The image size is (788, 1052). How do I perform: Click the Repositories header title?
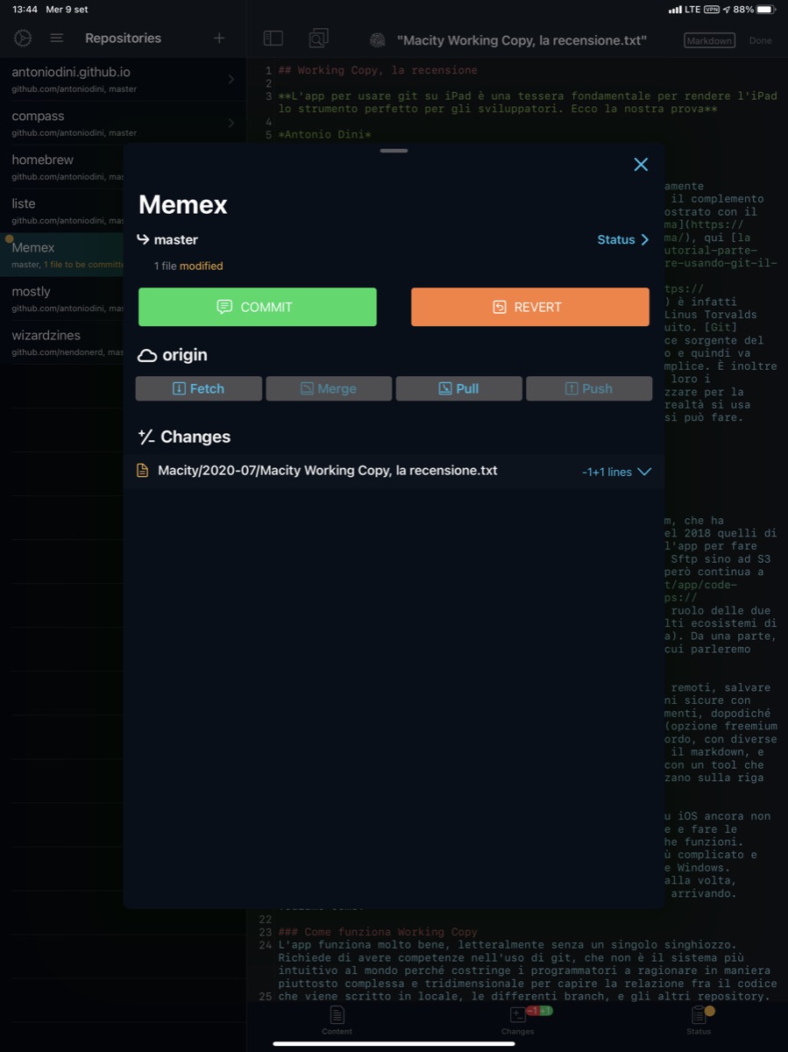123,39
